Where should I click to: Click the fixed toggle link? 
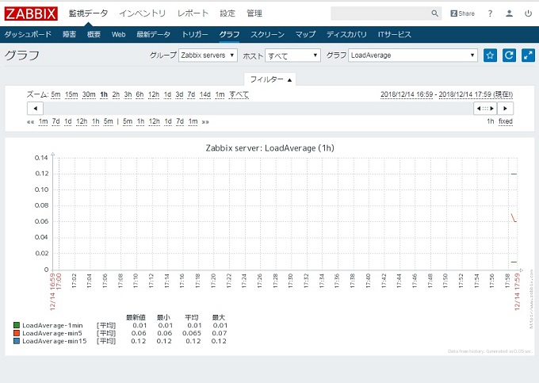click(x=506, y=121)
